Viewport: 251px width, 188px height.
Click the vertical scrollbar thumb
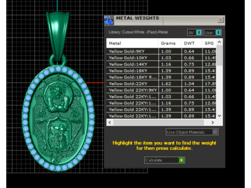(220, 55)
